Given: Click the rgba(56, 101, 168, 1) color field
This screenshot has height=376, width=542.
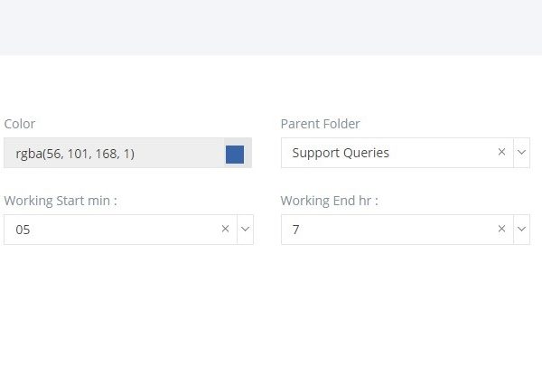Looking at the screenshot, I should [x=114, y=153].
